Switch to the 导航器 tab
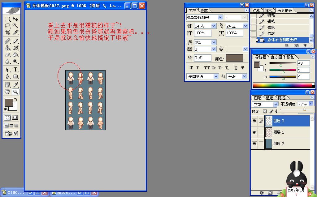The image size is (317, 197). point(260,57)
